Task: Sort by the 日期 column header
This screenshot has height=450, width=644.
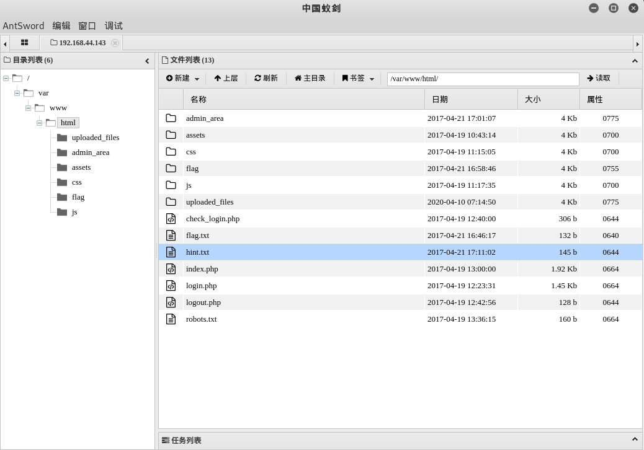Action: pyautogui.click(x=471, y=99)
